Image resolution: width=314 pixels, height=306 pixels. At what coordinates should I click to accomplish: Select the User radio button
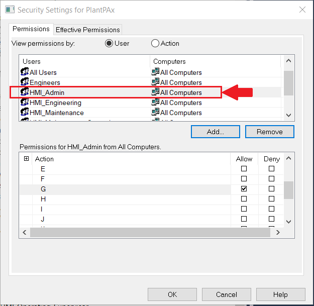109,43
